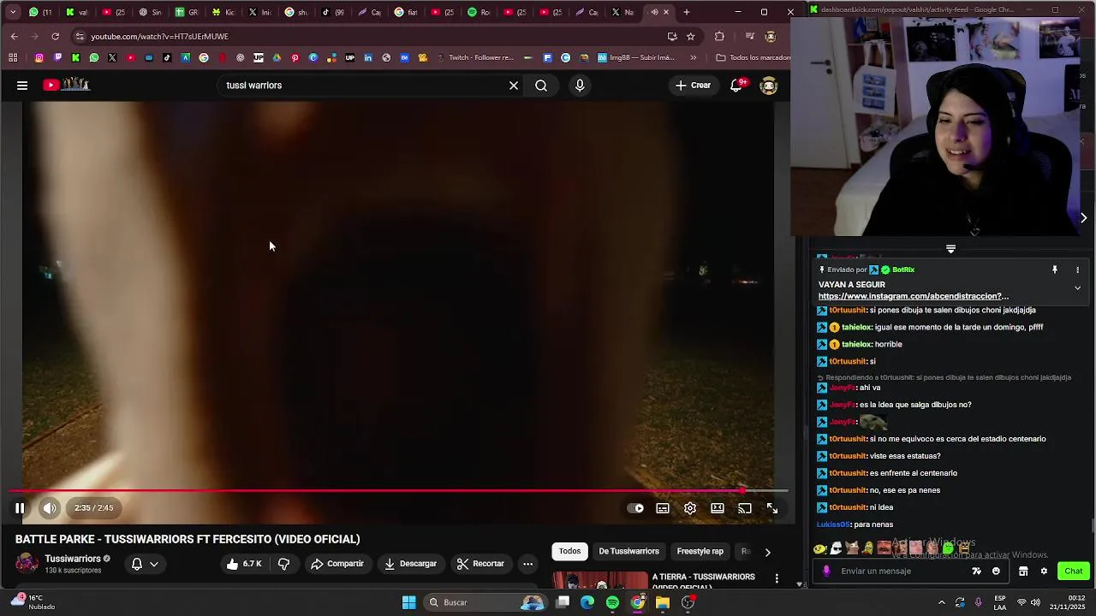Dislike the video with thumbs down
This screenshot has height=616, width=1096.
tap(283, 564)
